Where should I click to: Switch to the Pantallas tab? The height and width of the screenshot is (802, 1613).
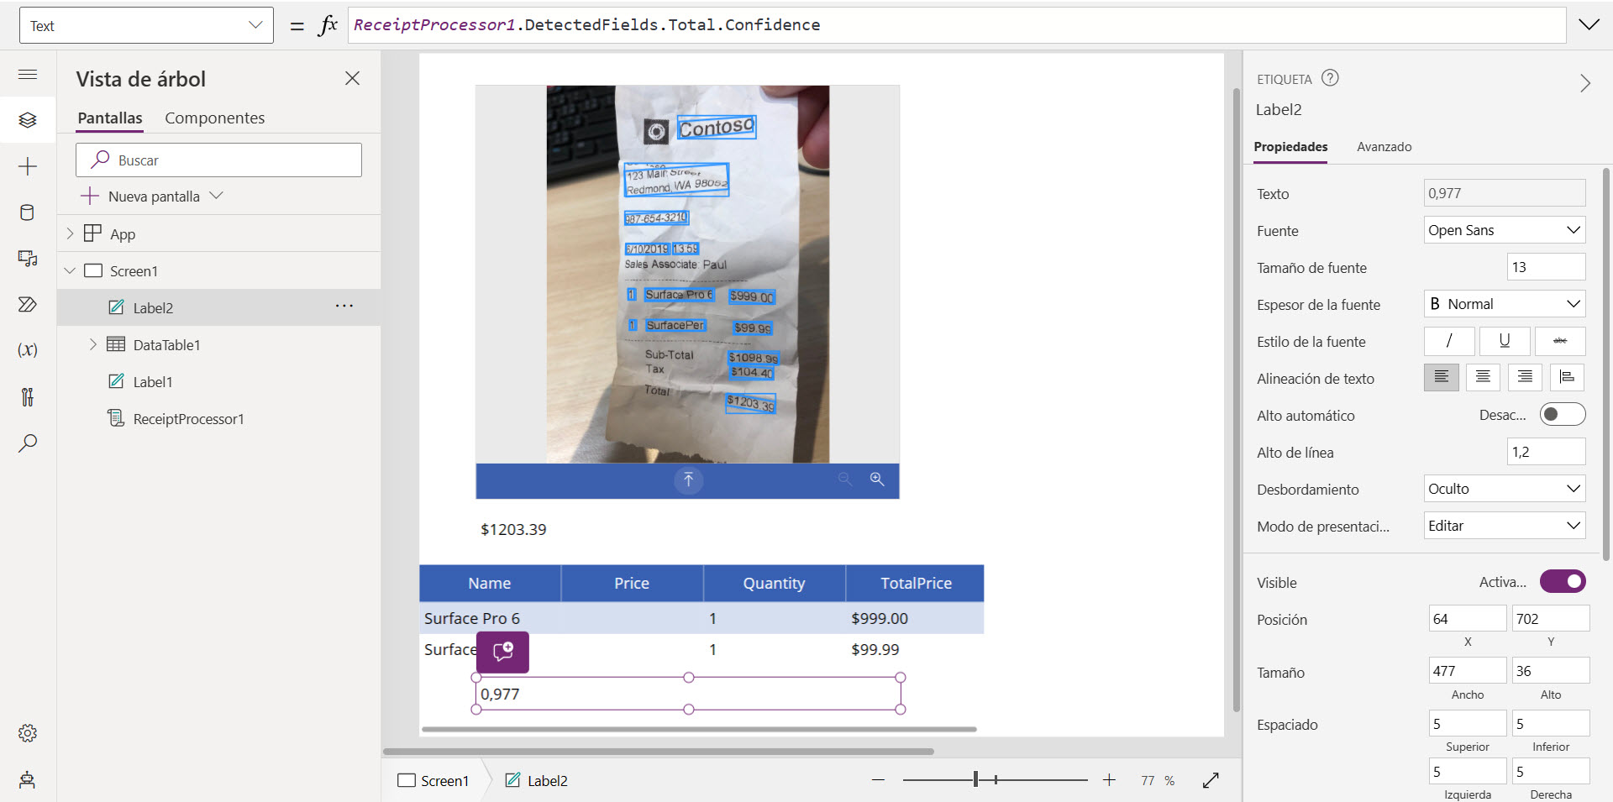[110, 118]
